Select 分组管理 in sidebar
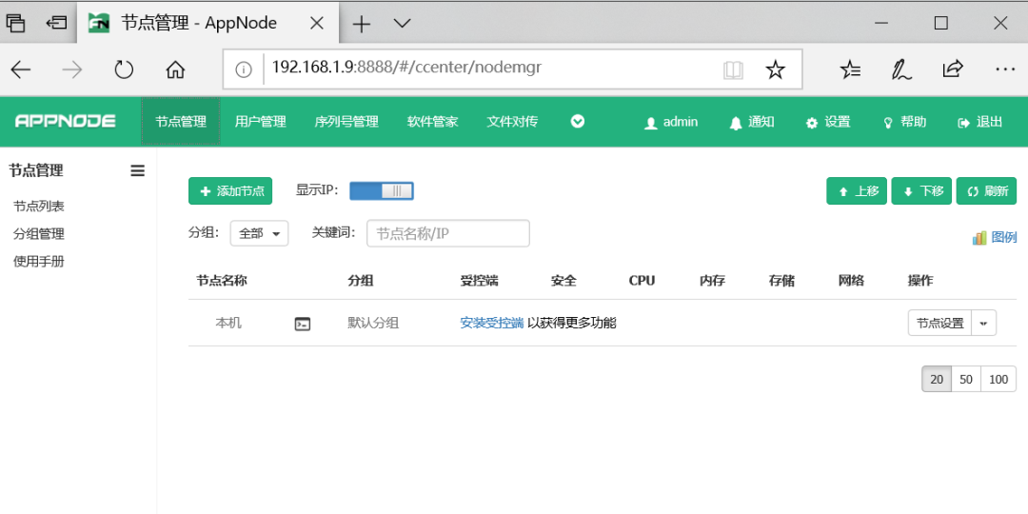The image size is (1028, 514). point(39,234)
